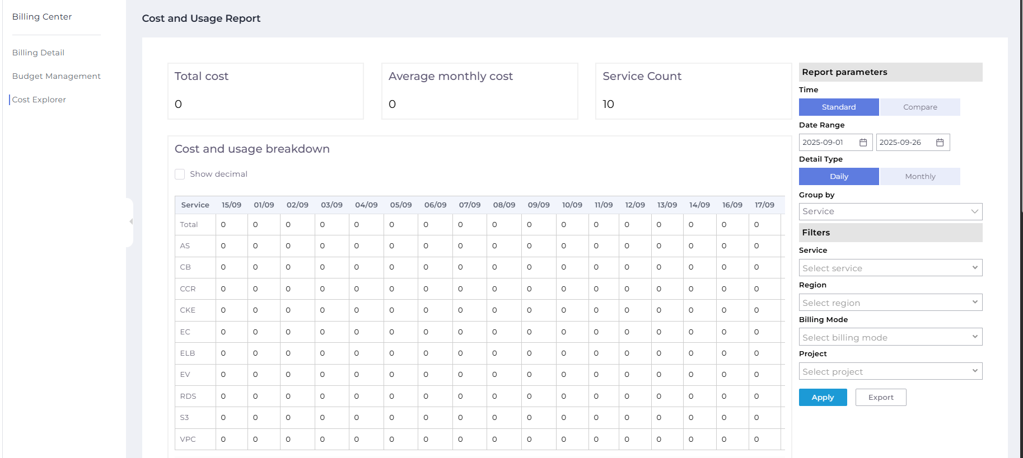Select the CB service row label
Image resolution: width=1023 pixels, height=458 pixels.
pyautogui.click(x=185, y=267)
